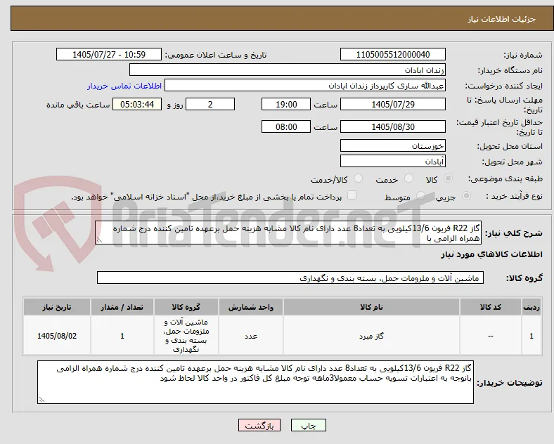Viewport: 554px width, 444px height.
Task: Click the کد کالا column header
Action: pyautogui.click(x=491, y=307)
